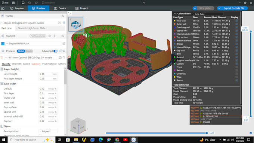Open Slice plate dropdown arrow

[x=195, y=8]
